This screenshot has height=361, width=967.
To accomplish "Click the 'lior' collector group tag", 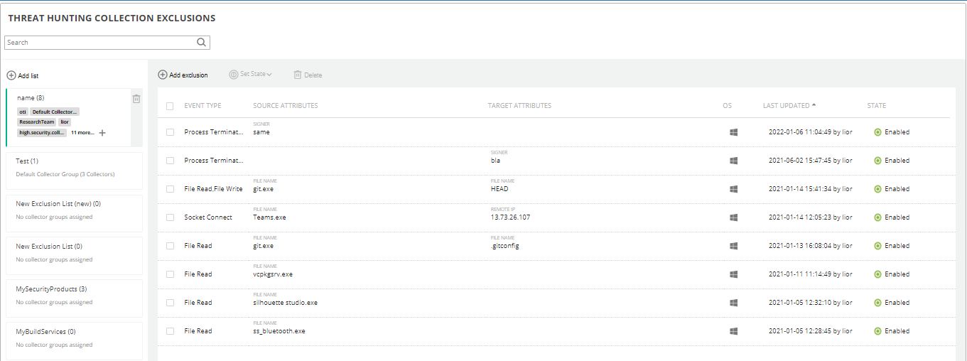I will [x=65, y=122].
